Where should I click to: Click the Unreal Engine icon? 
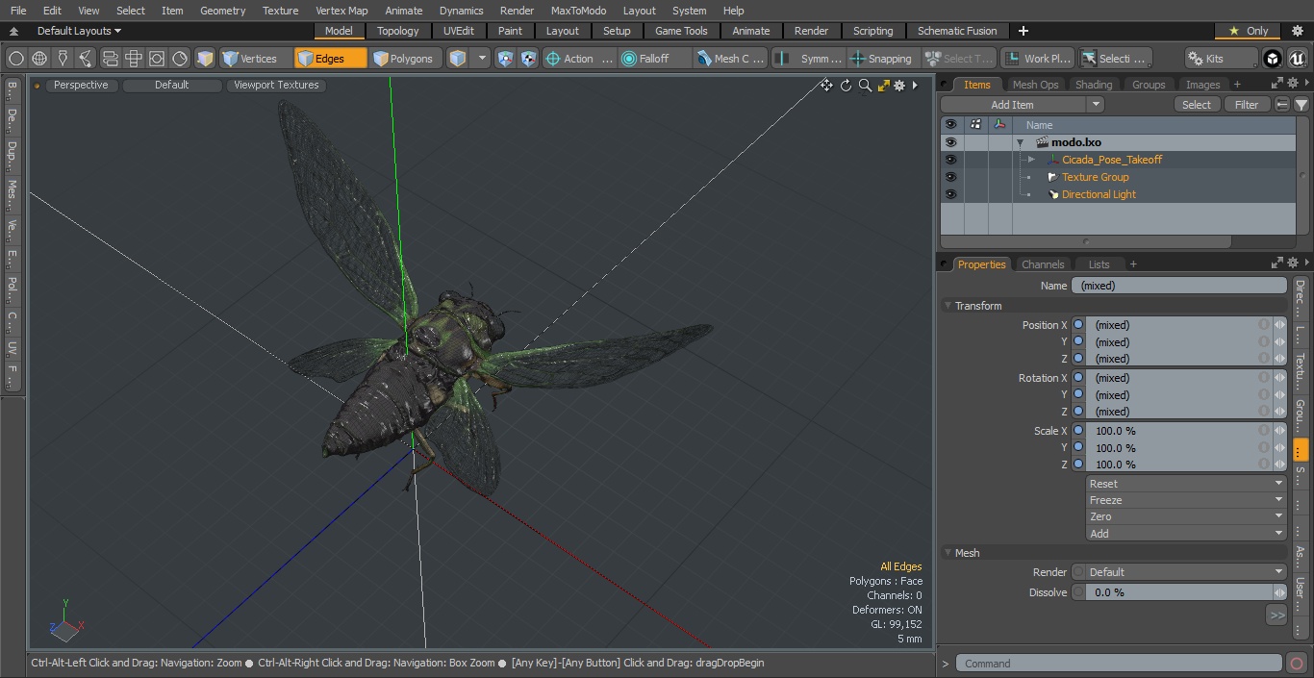[1297, 59]
